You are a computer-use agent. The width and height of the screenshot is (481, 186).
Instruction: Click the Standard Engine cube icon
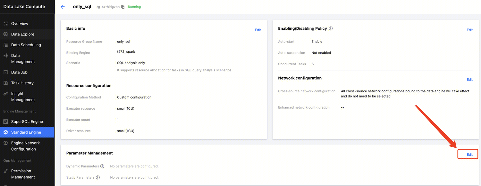pyautogui.click(x=5, y=132)
